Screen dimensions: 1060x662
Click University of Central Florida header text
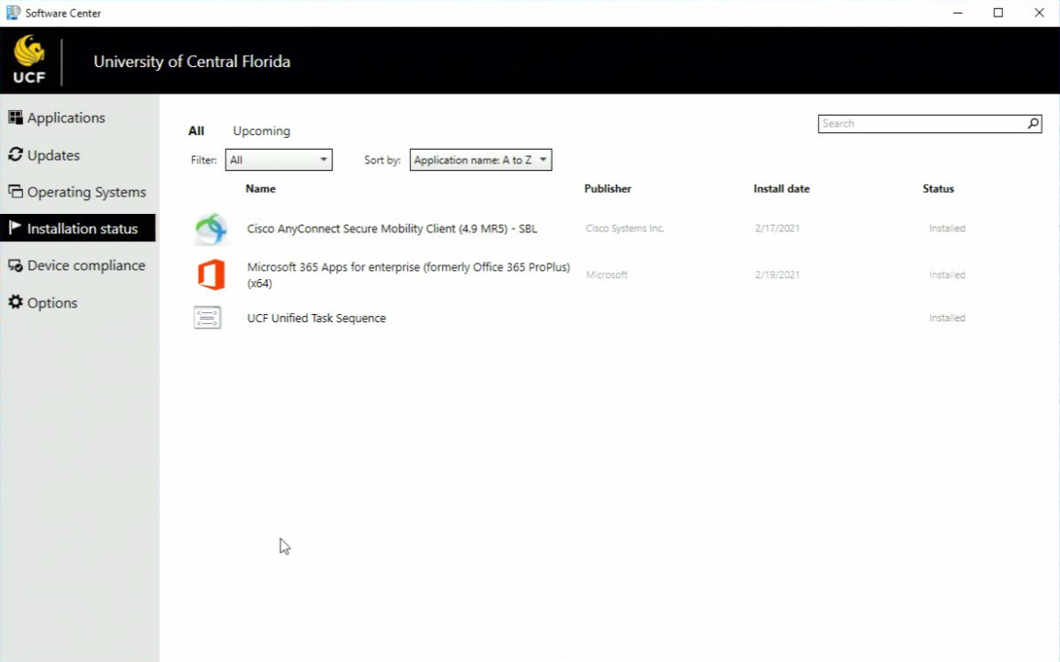(x=192, y=62)
